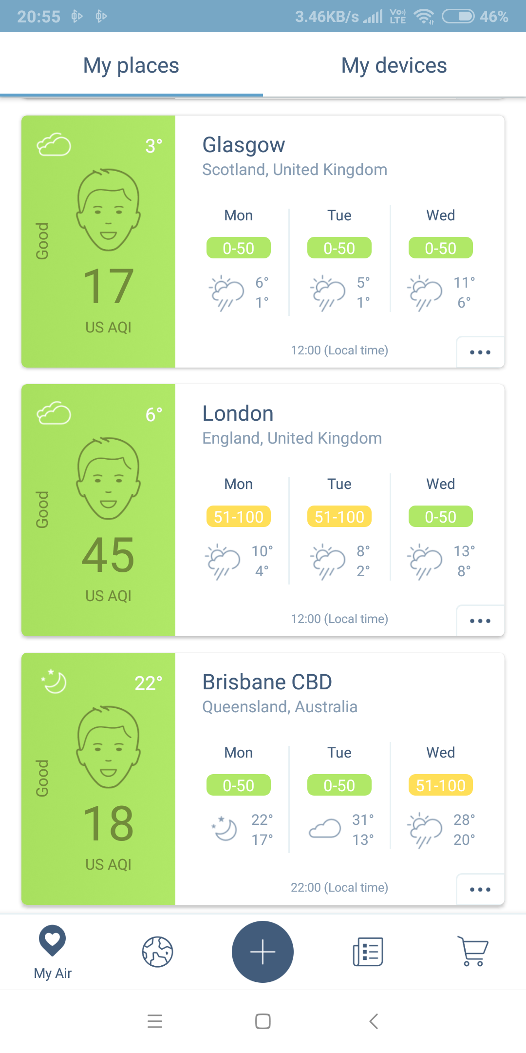Tap the London green AQI 45 panel

point(98,510)
